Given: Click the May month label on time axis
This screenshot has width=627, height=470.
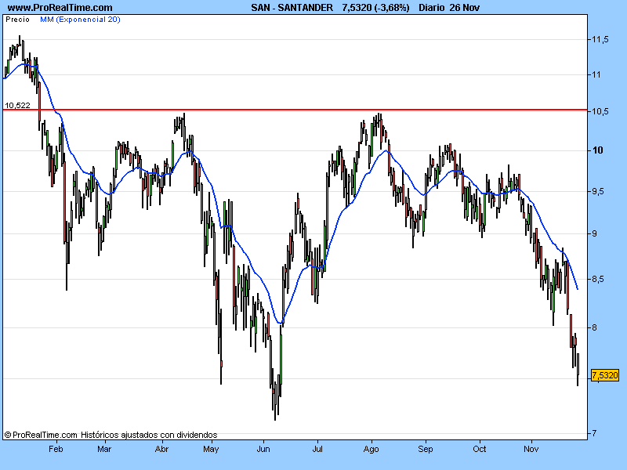Looking at the screenshot, I should click(x=211, y=449).
